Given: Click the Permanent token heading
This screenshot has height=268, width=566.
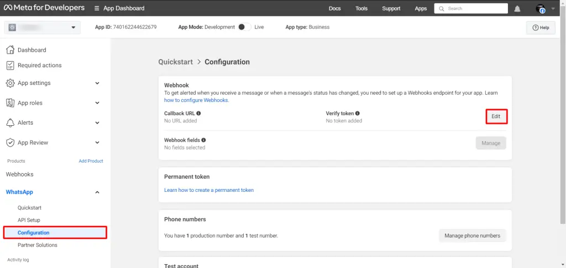Looking at the screenshot, I should coord(187,176).
